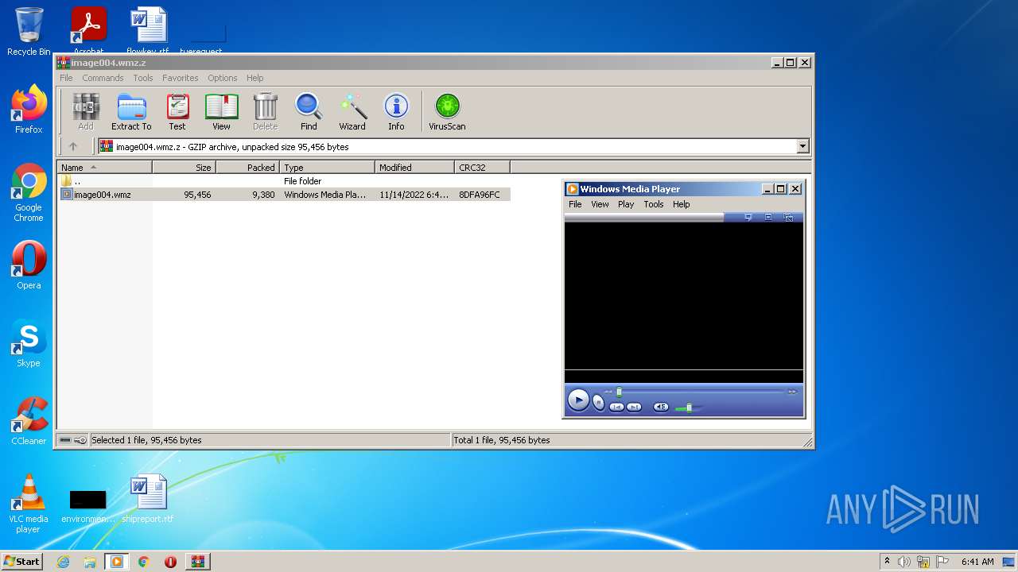The width and height of the screenshot is (1018, 572).
Task: Sort file list by Modified column
Action: 414,168
